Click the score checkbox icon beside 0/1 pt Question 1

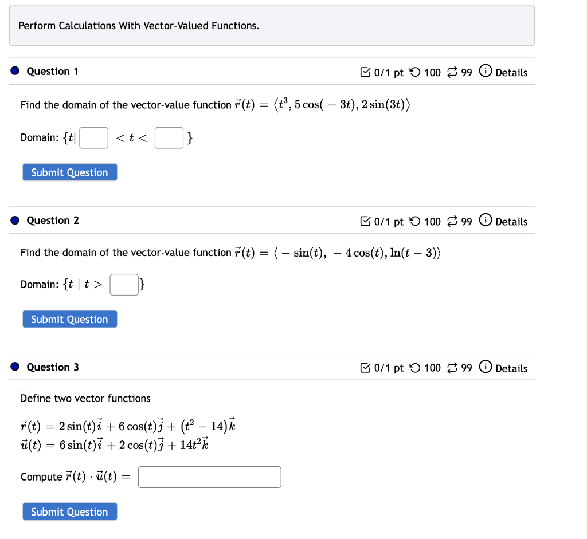tap(365, 72)
